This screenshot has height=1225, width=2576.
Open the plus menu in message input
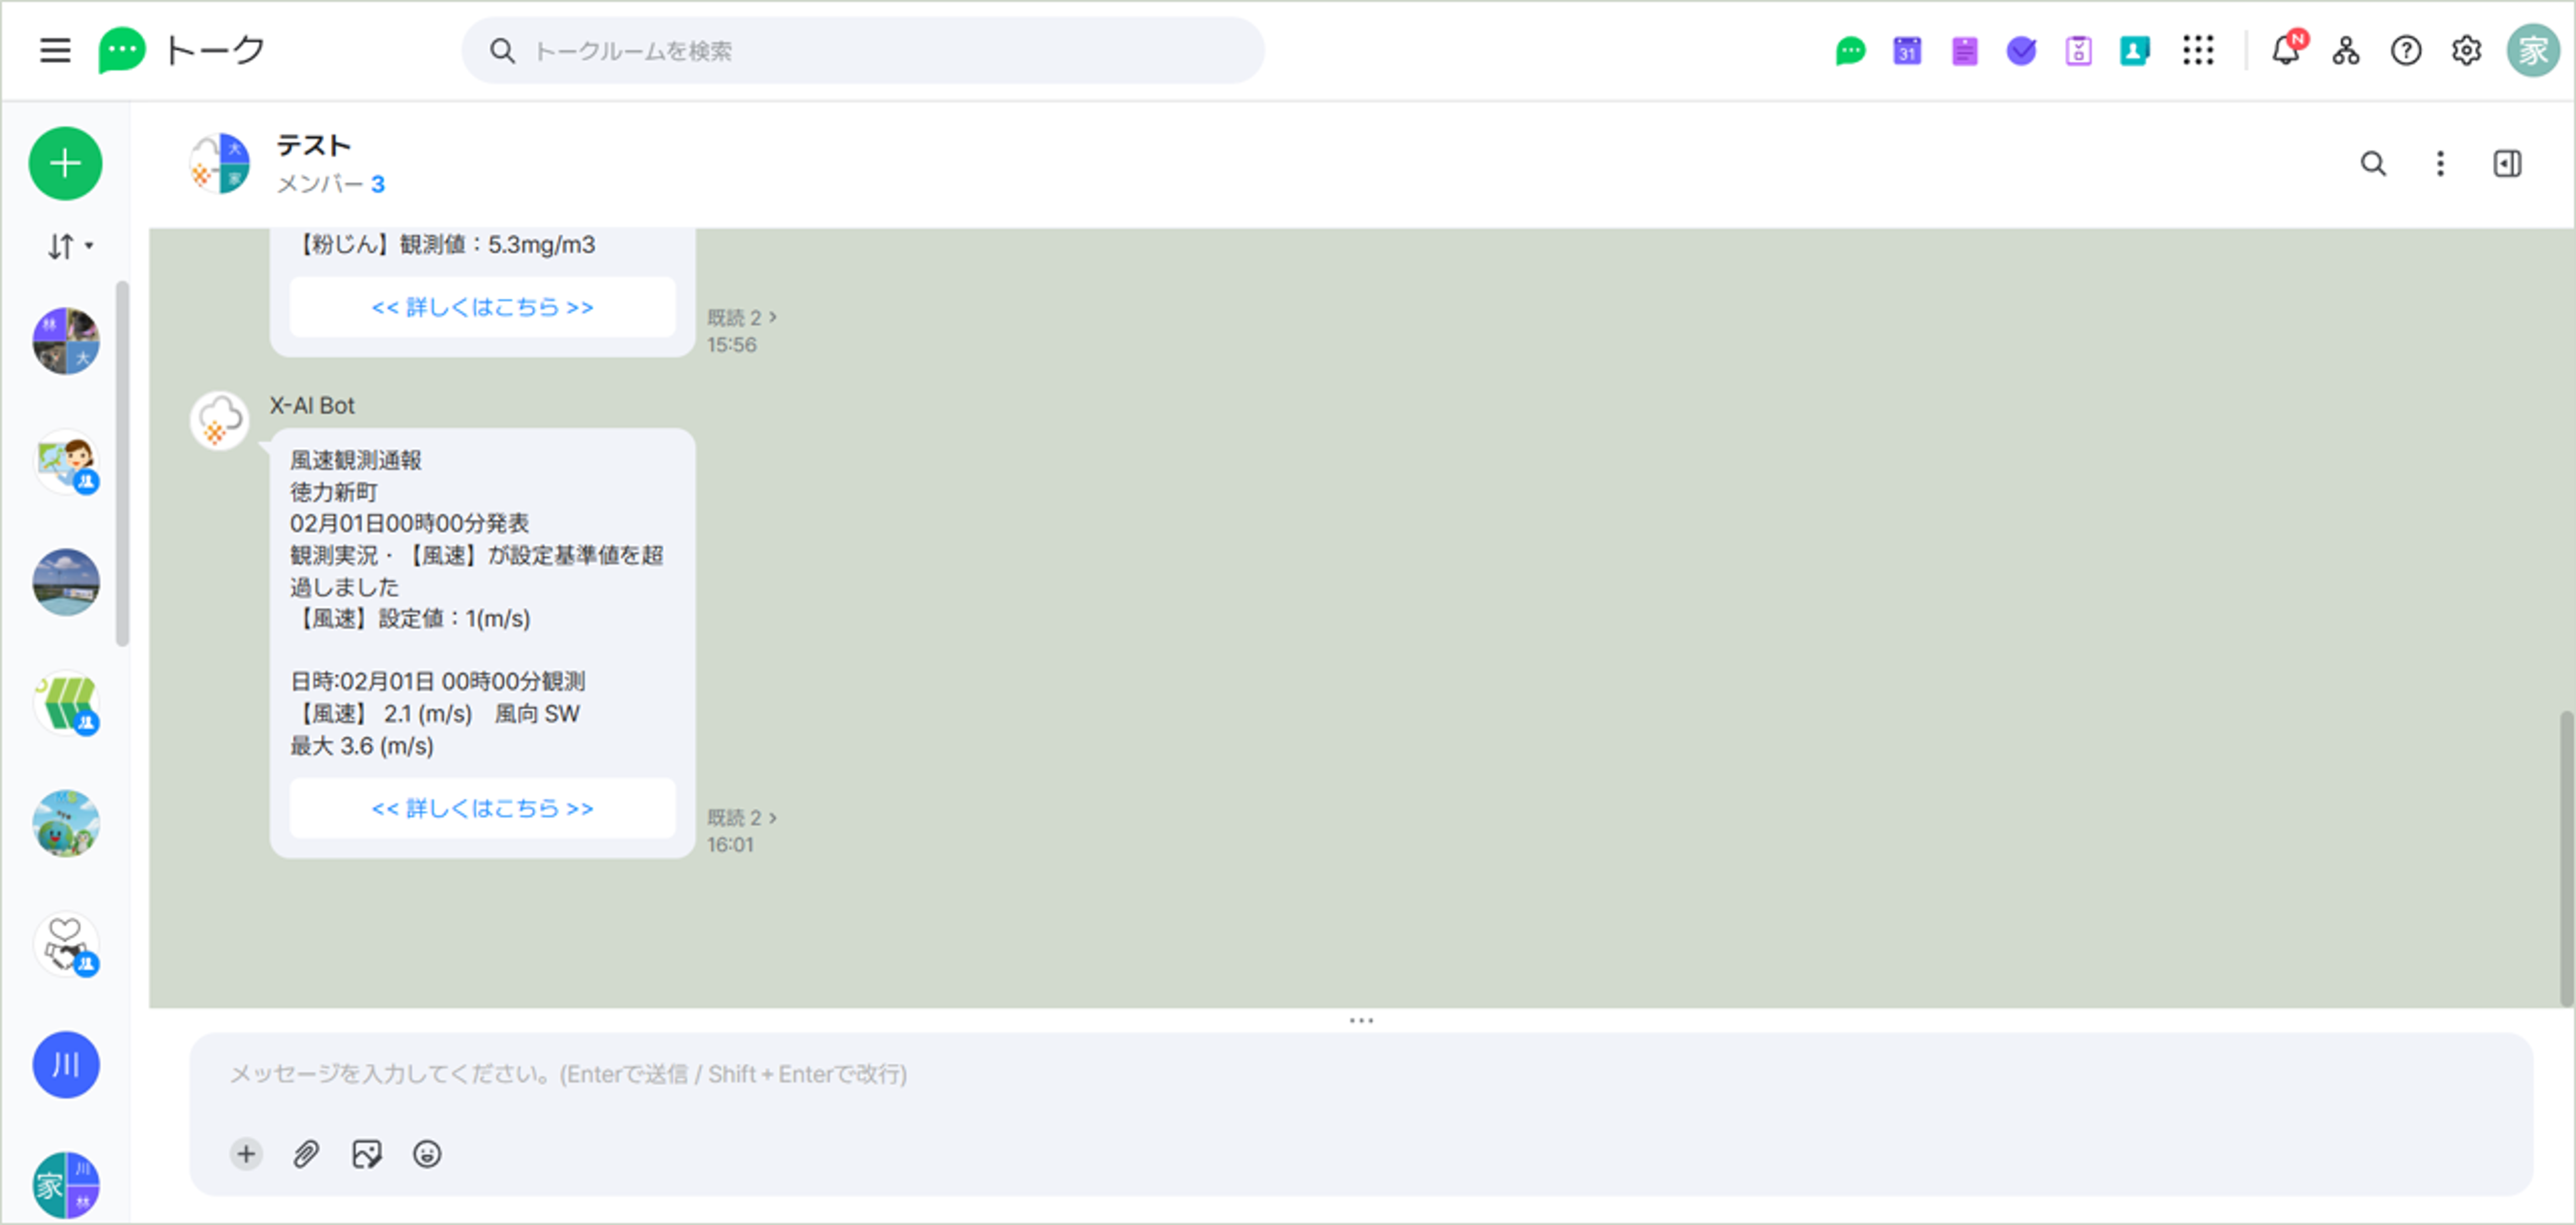tap(246, 1153)
